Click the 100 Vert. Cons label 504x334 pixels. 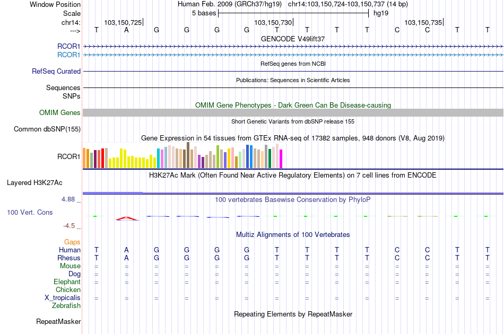pyautogui.click(x=30, y=212)
